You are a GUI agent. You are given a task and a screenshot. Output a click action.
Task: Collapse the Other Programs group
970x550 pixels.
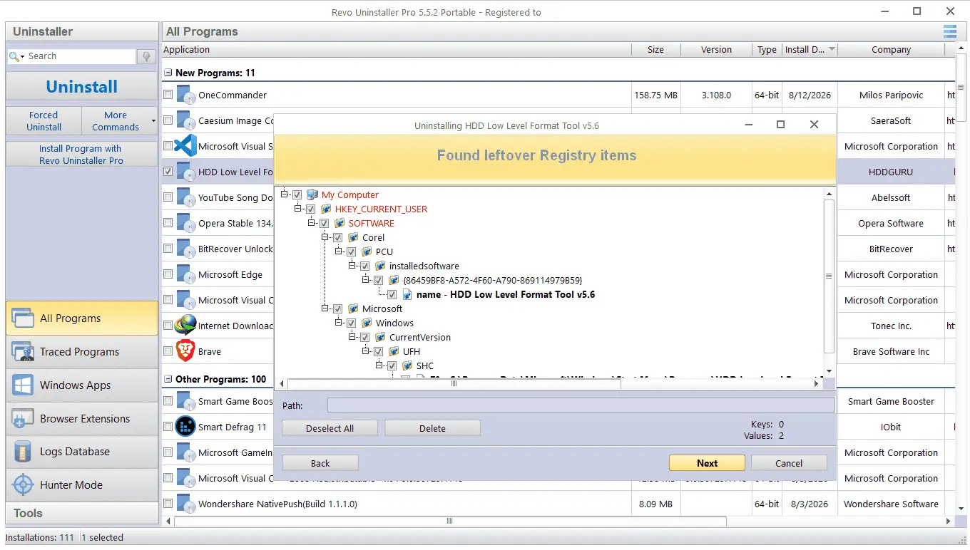click(x=168, y=379)
